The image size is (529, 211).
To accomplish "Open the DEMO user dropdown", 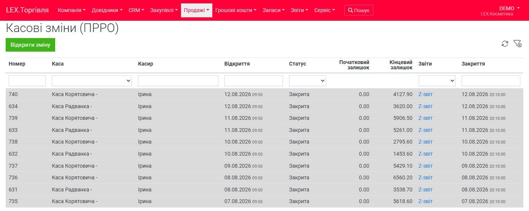I will coord(509,8).
